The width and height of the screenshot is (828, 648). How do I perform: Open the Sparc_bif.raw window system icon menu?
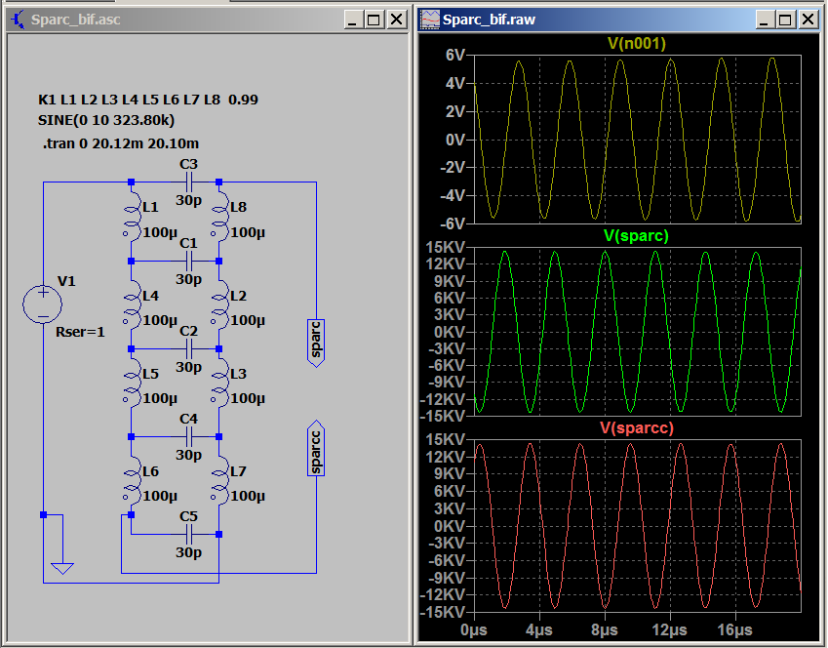click(429, 20)
